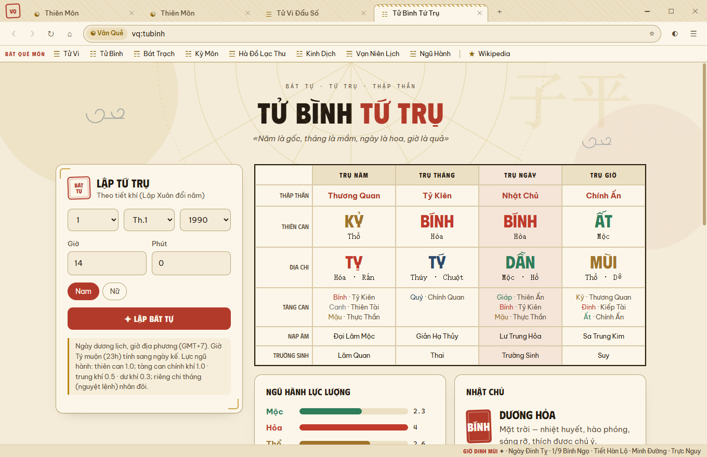Select the Nam gender option
The height and width of the screenshot is (457, 707).
83,291
